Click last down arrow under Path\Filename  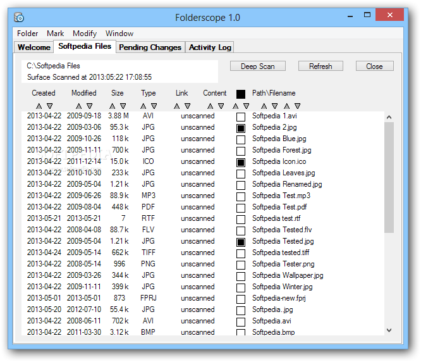[x=297, y=106]
